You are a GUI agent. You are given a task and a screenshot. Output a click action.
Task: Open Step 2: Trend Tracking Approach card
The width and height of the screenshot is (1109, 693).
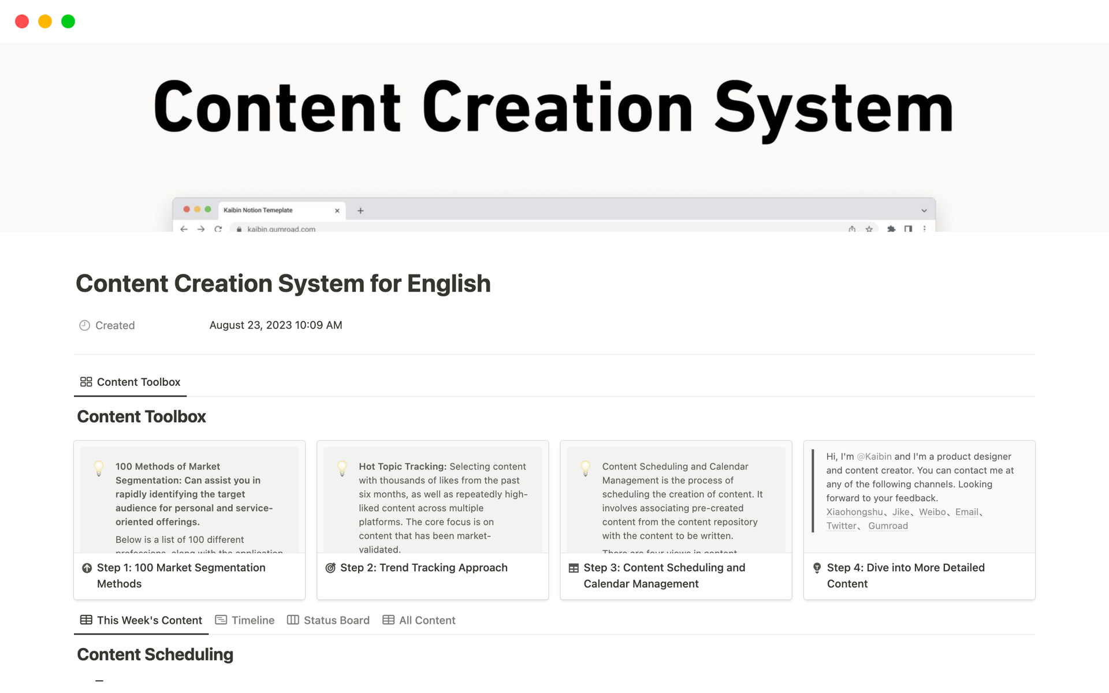pyautogui.click(x=423, y=568)
